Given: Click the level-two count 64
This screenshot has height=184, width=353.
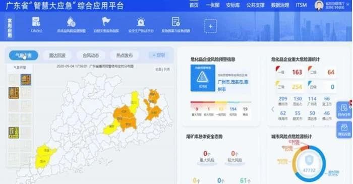Looking at the screenshot, I should click(331, 72).
